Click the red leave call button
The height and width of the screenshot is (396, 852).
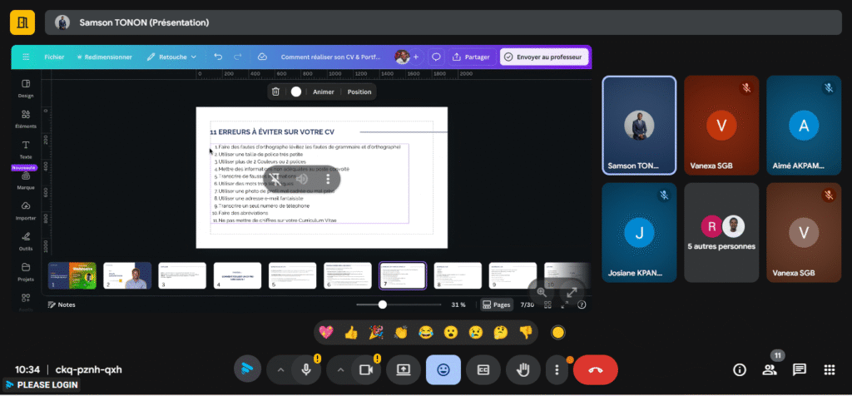pyautogui.click(x=596, y=369)
